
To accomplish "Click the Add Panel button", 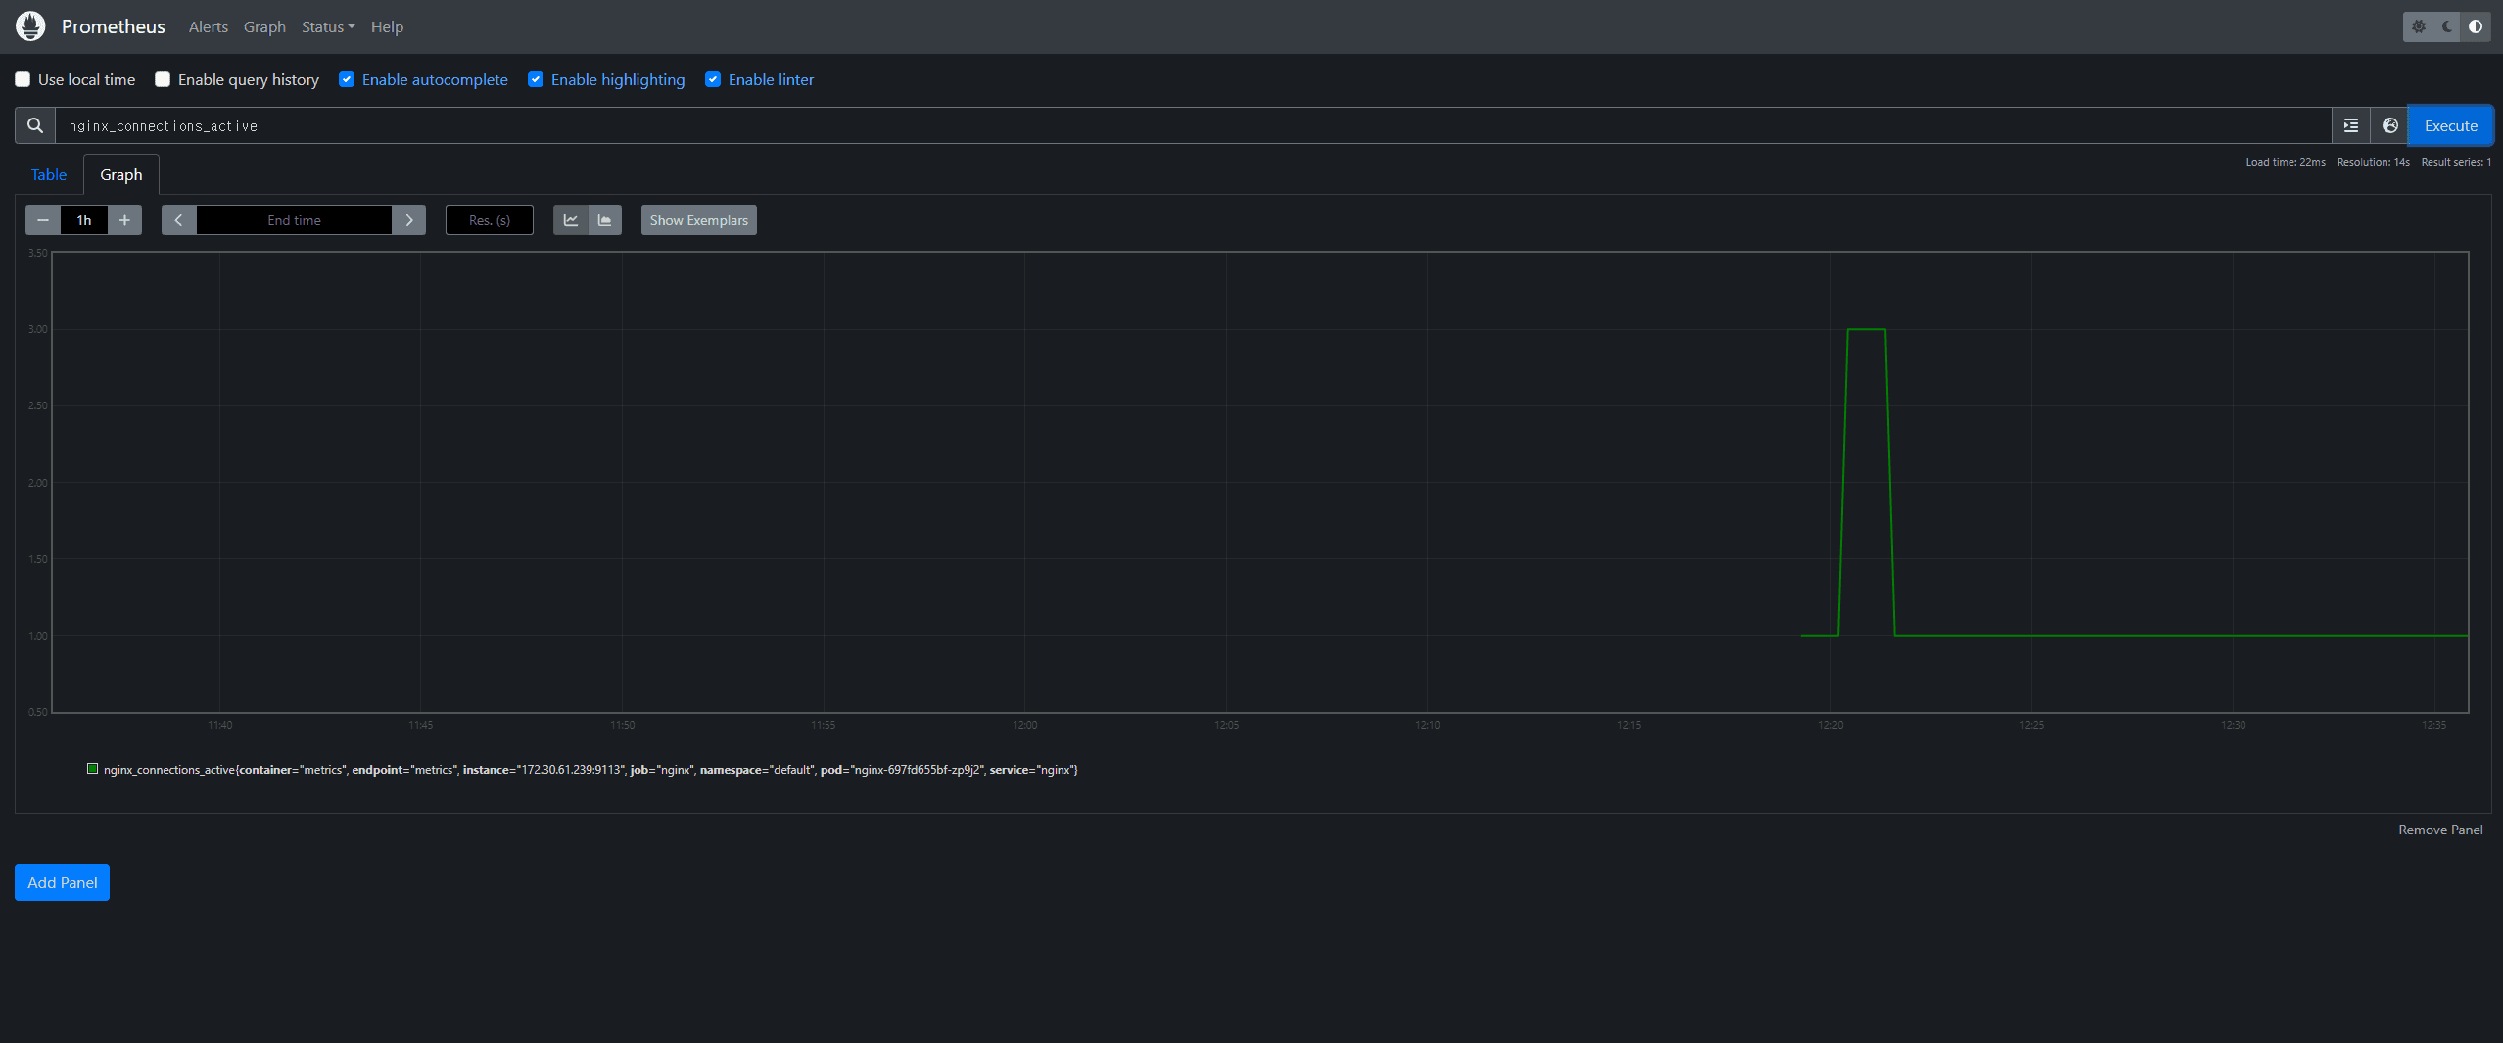I will tap(62, 882).
